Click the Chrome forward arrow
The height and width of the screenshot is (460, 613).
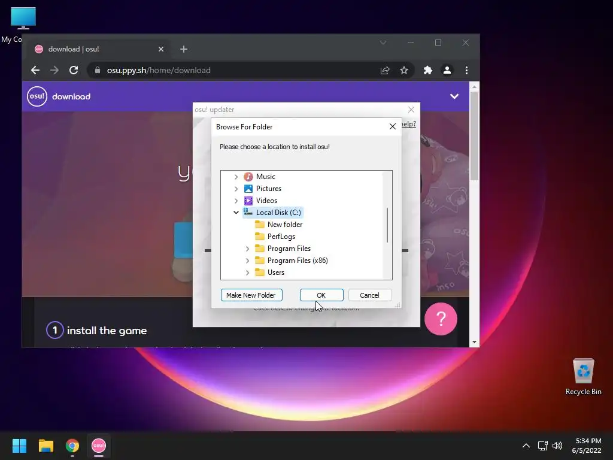click(x=54, y=71)
